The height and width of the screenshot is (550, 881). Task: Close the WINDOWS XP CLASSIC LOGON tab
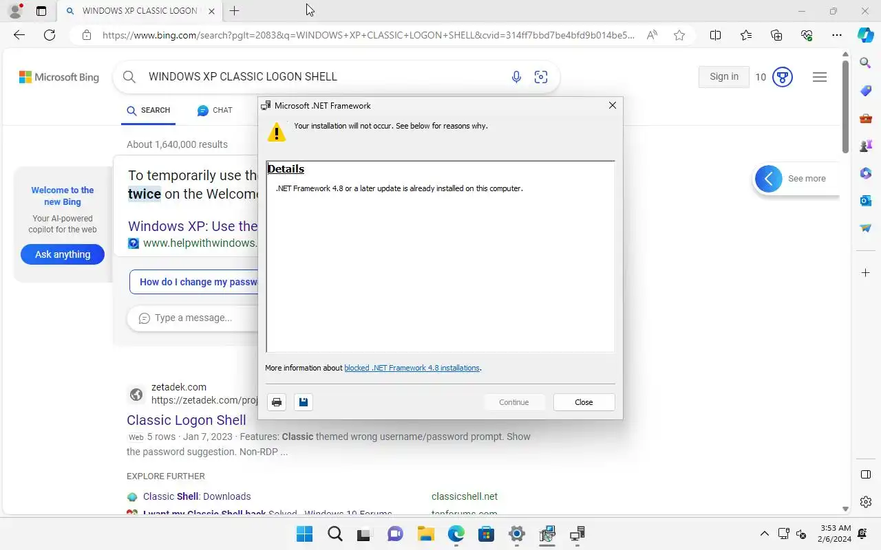click(x=211, y=11)
